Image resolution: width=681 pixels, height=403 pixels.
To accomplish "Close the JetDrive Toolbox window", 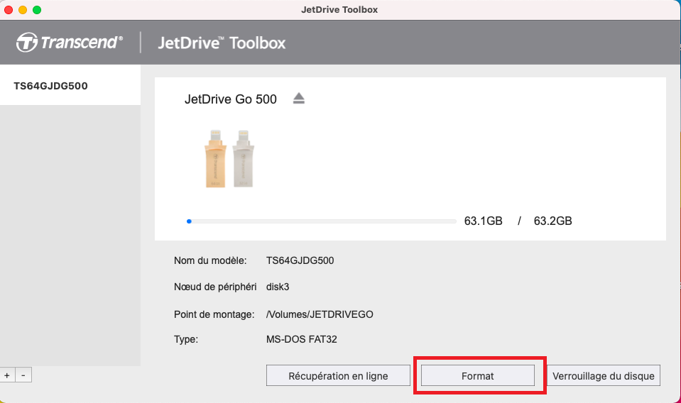I will (x=9, y=9).
